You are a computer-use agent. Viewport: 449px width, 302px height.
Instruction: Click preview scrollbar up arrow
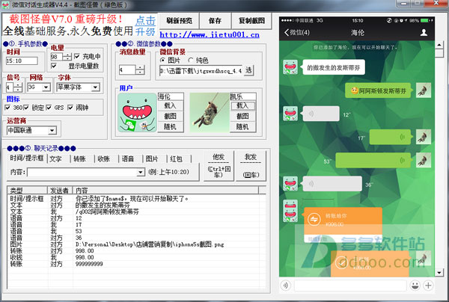(x=439, y=45)
